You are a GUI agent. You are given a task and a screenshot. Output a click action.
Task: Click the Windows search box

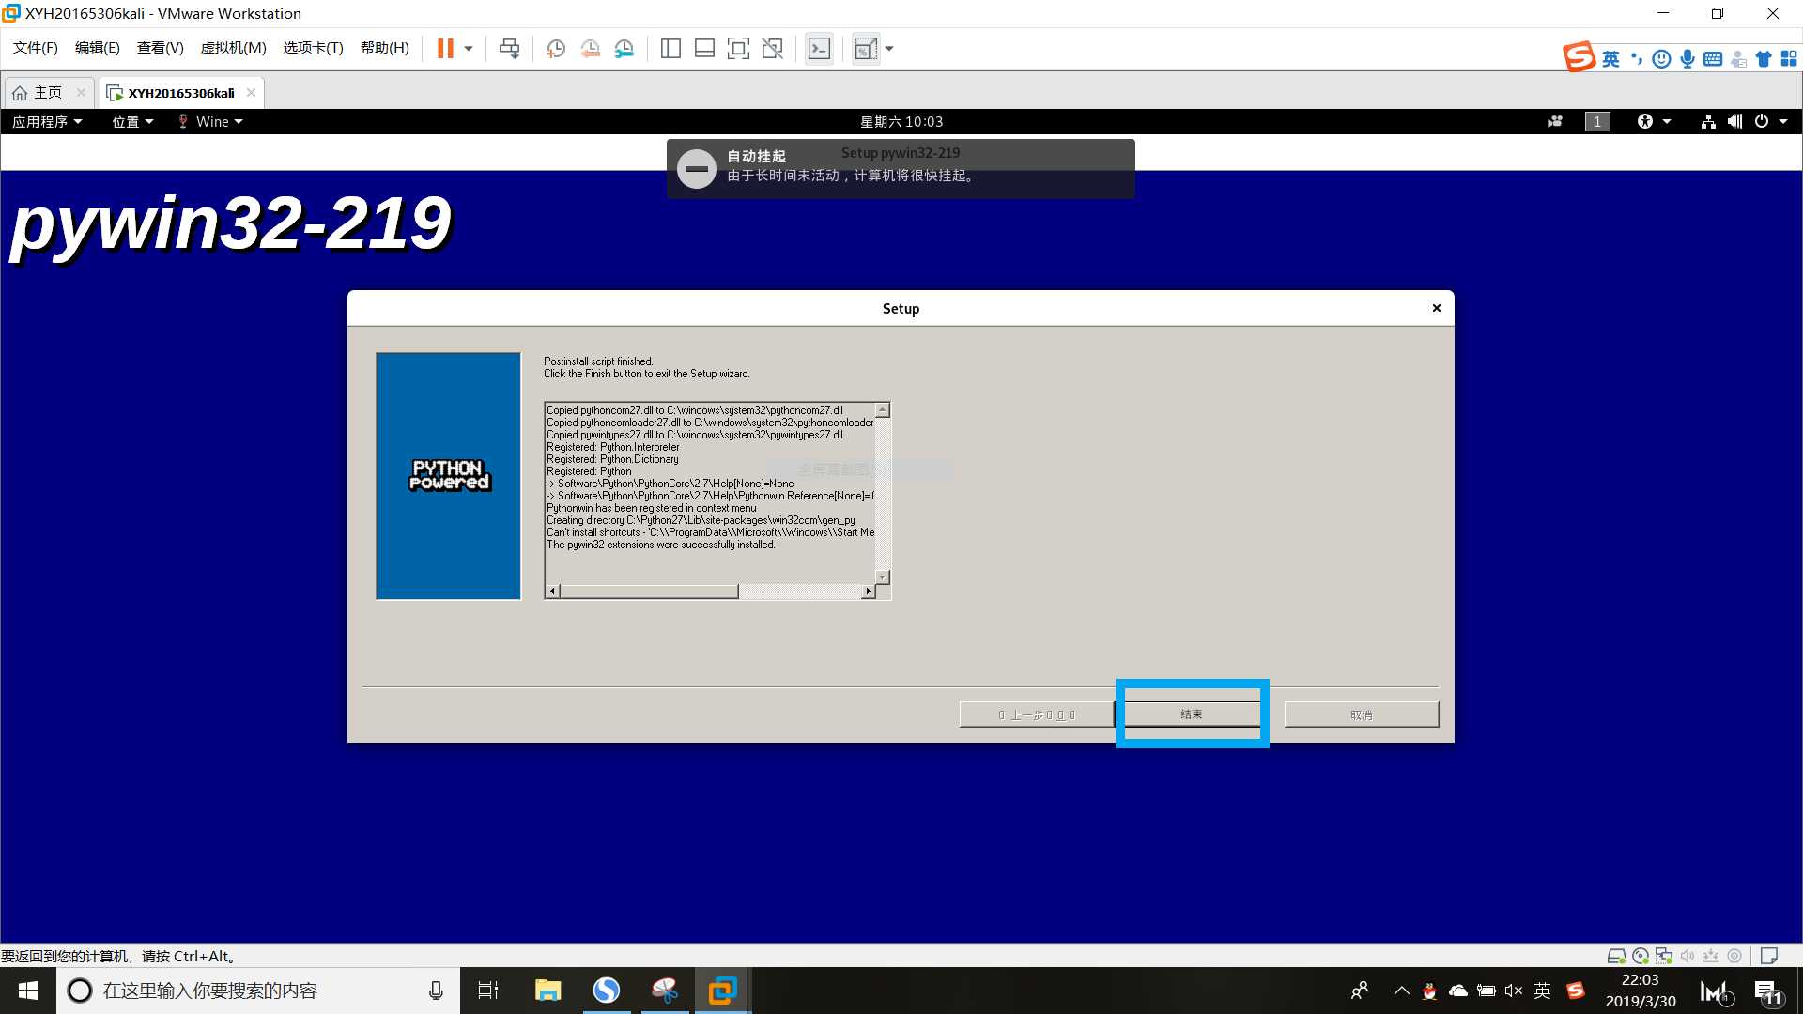258,991
